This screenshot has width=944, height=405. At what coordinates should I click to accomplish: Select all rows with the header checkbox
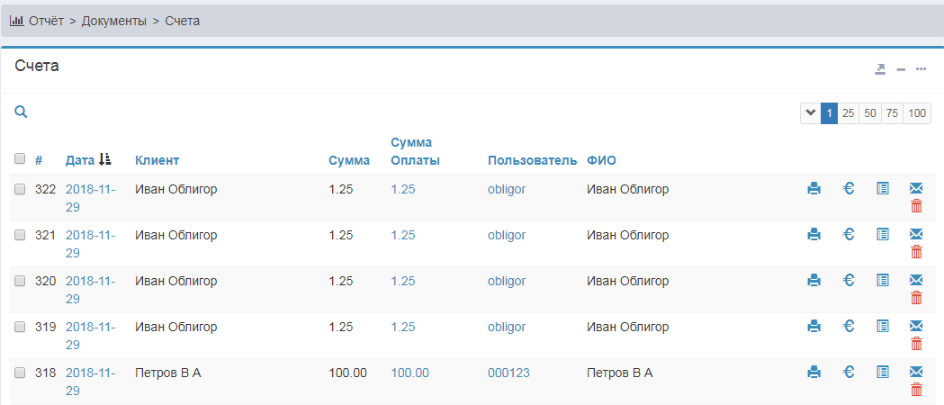[x=20, y=159]
